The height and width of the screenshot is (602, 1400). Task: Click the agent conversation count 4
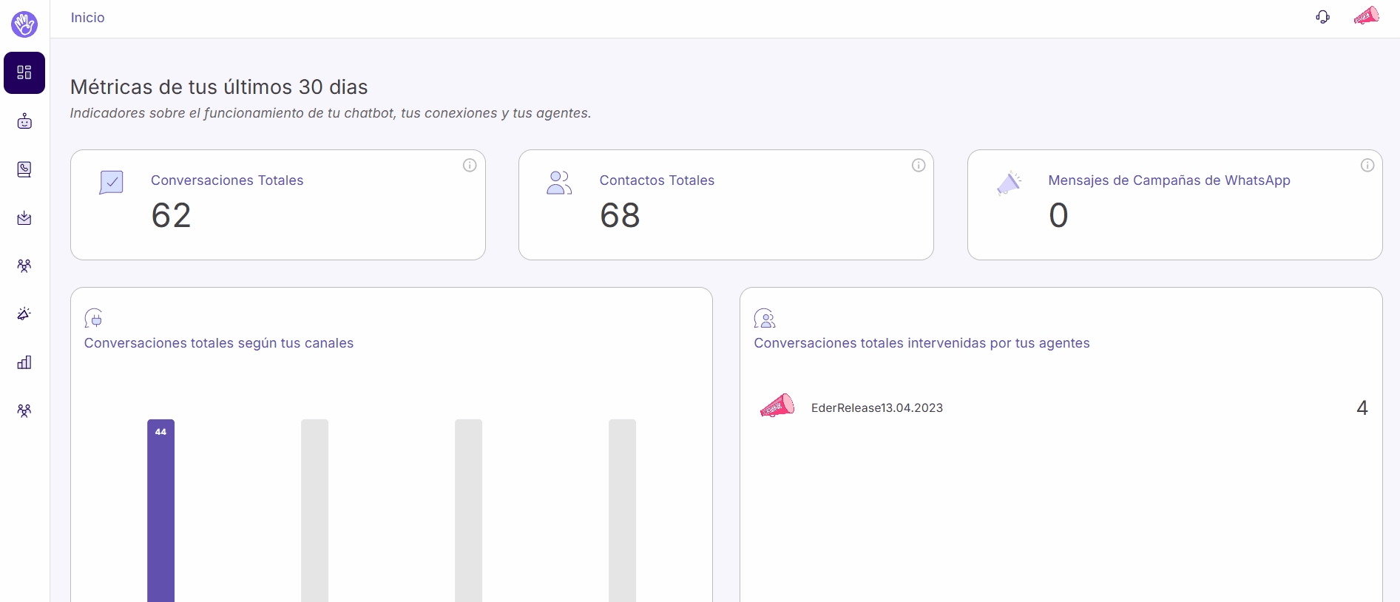(1362, 407)
